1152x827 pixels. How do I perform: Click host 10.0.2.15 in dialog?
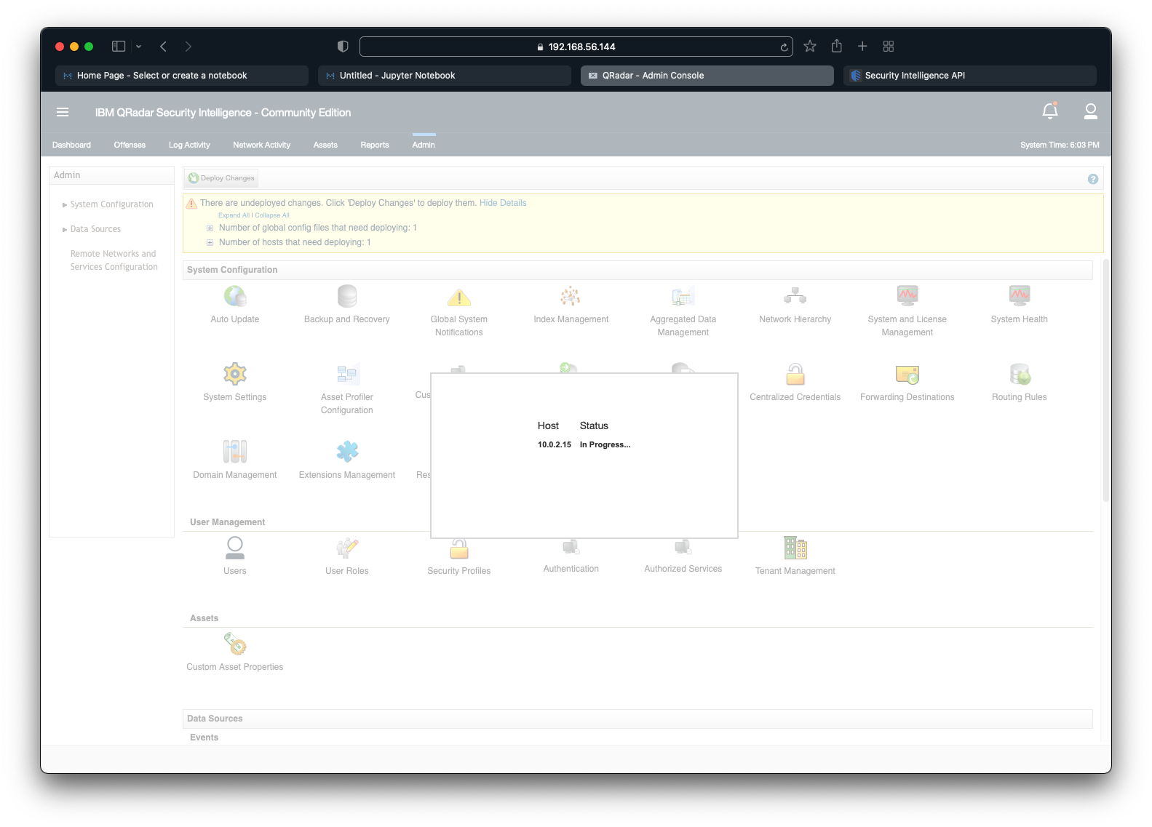pos(555,444)
